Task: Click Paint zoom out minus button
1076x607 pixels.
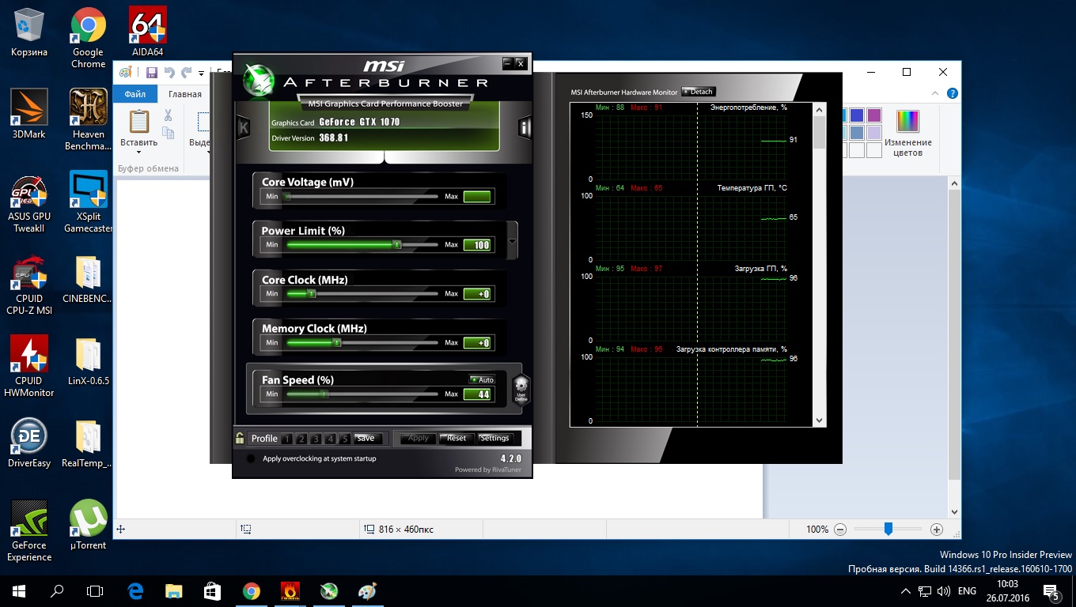Action: 840,530
